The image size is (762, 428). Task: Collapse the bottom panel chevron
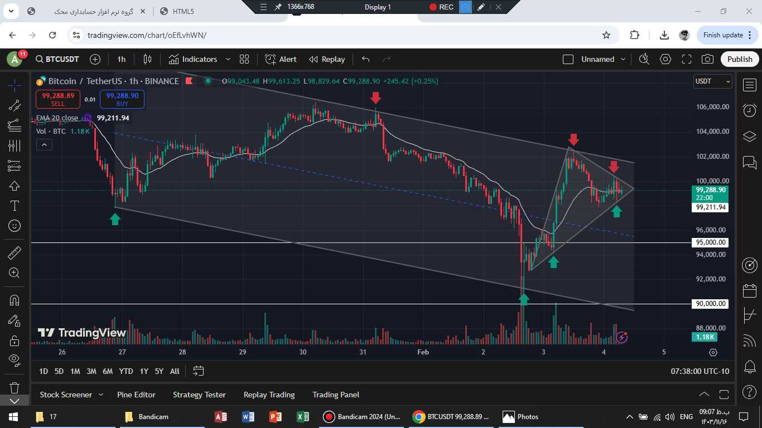coord(704,395)
